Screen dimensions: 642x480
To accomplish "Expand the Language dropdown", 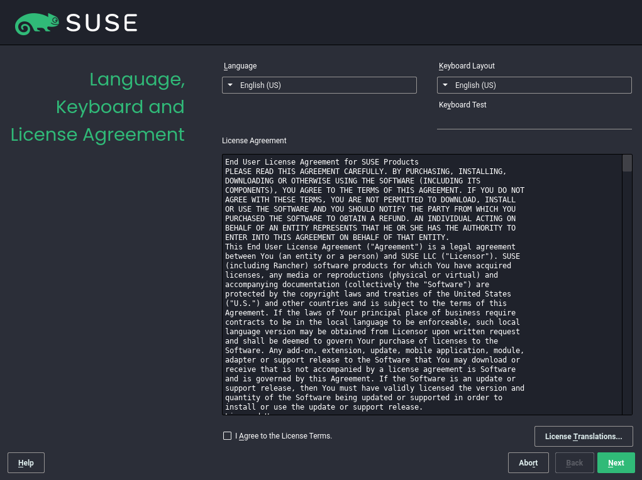I will click(x=319, y=85).
